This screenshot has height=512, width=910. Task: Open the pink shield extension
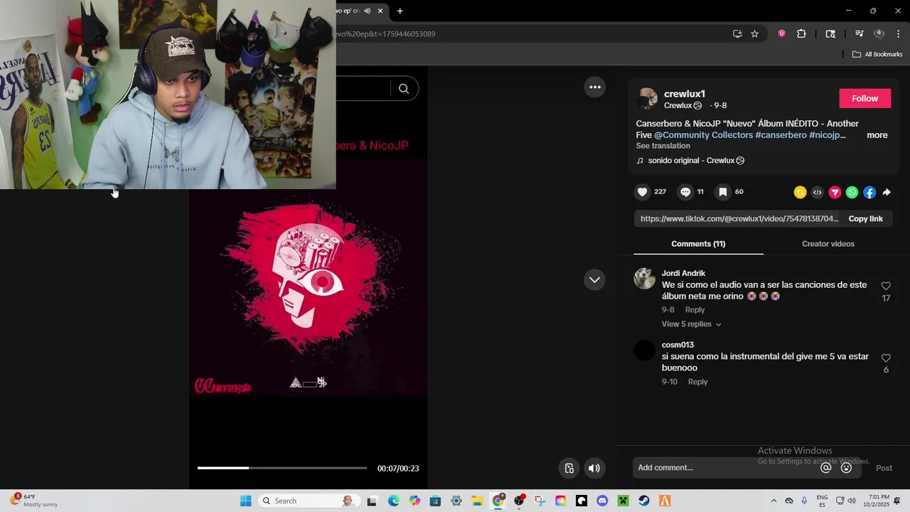(x=781, y=33)
